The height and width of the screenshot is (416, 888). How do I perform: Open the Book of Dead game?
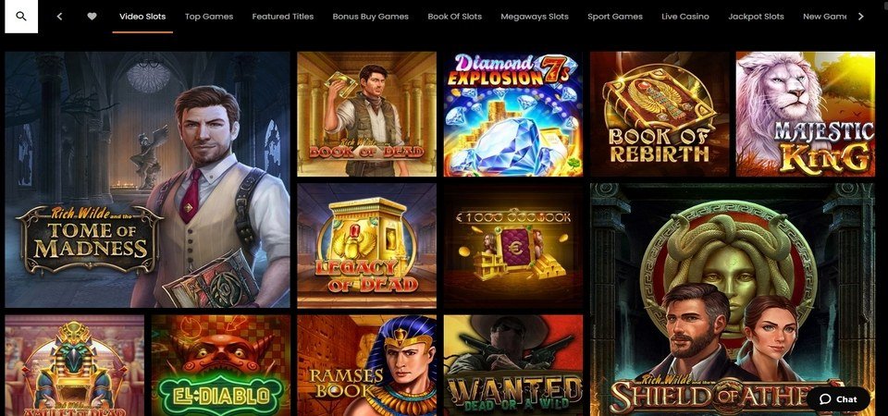coord(367,115)
